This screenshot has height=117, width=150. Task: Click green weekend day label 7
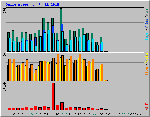tap(36, 114)
